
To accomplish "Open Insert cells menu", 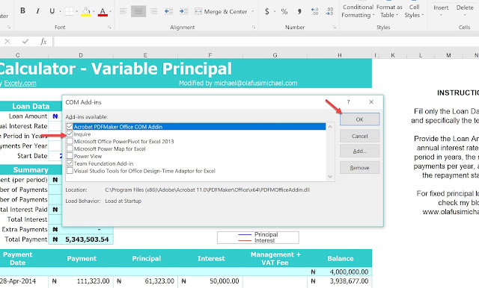I will 441,10.
